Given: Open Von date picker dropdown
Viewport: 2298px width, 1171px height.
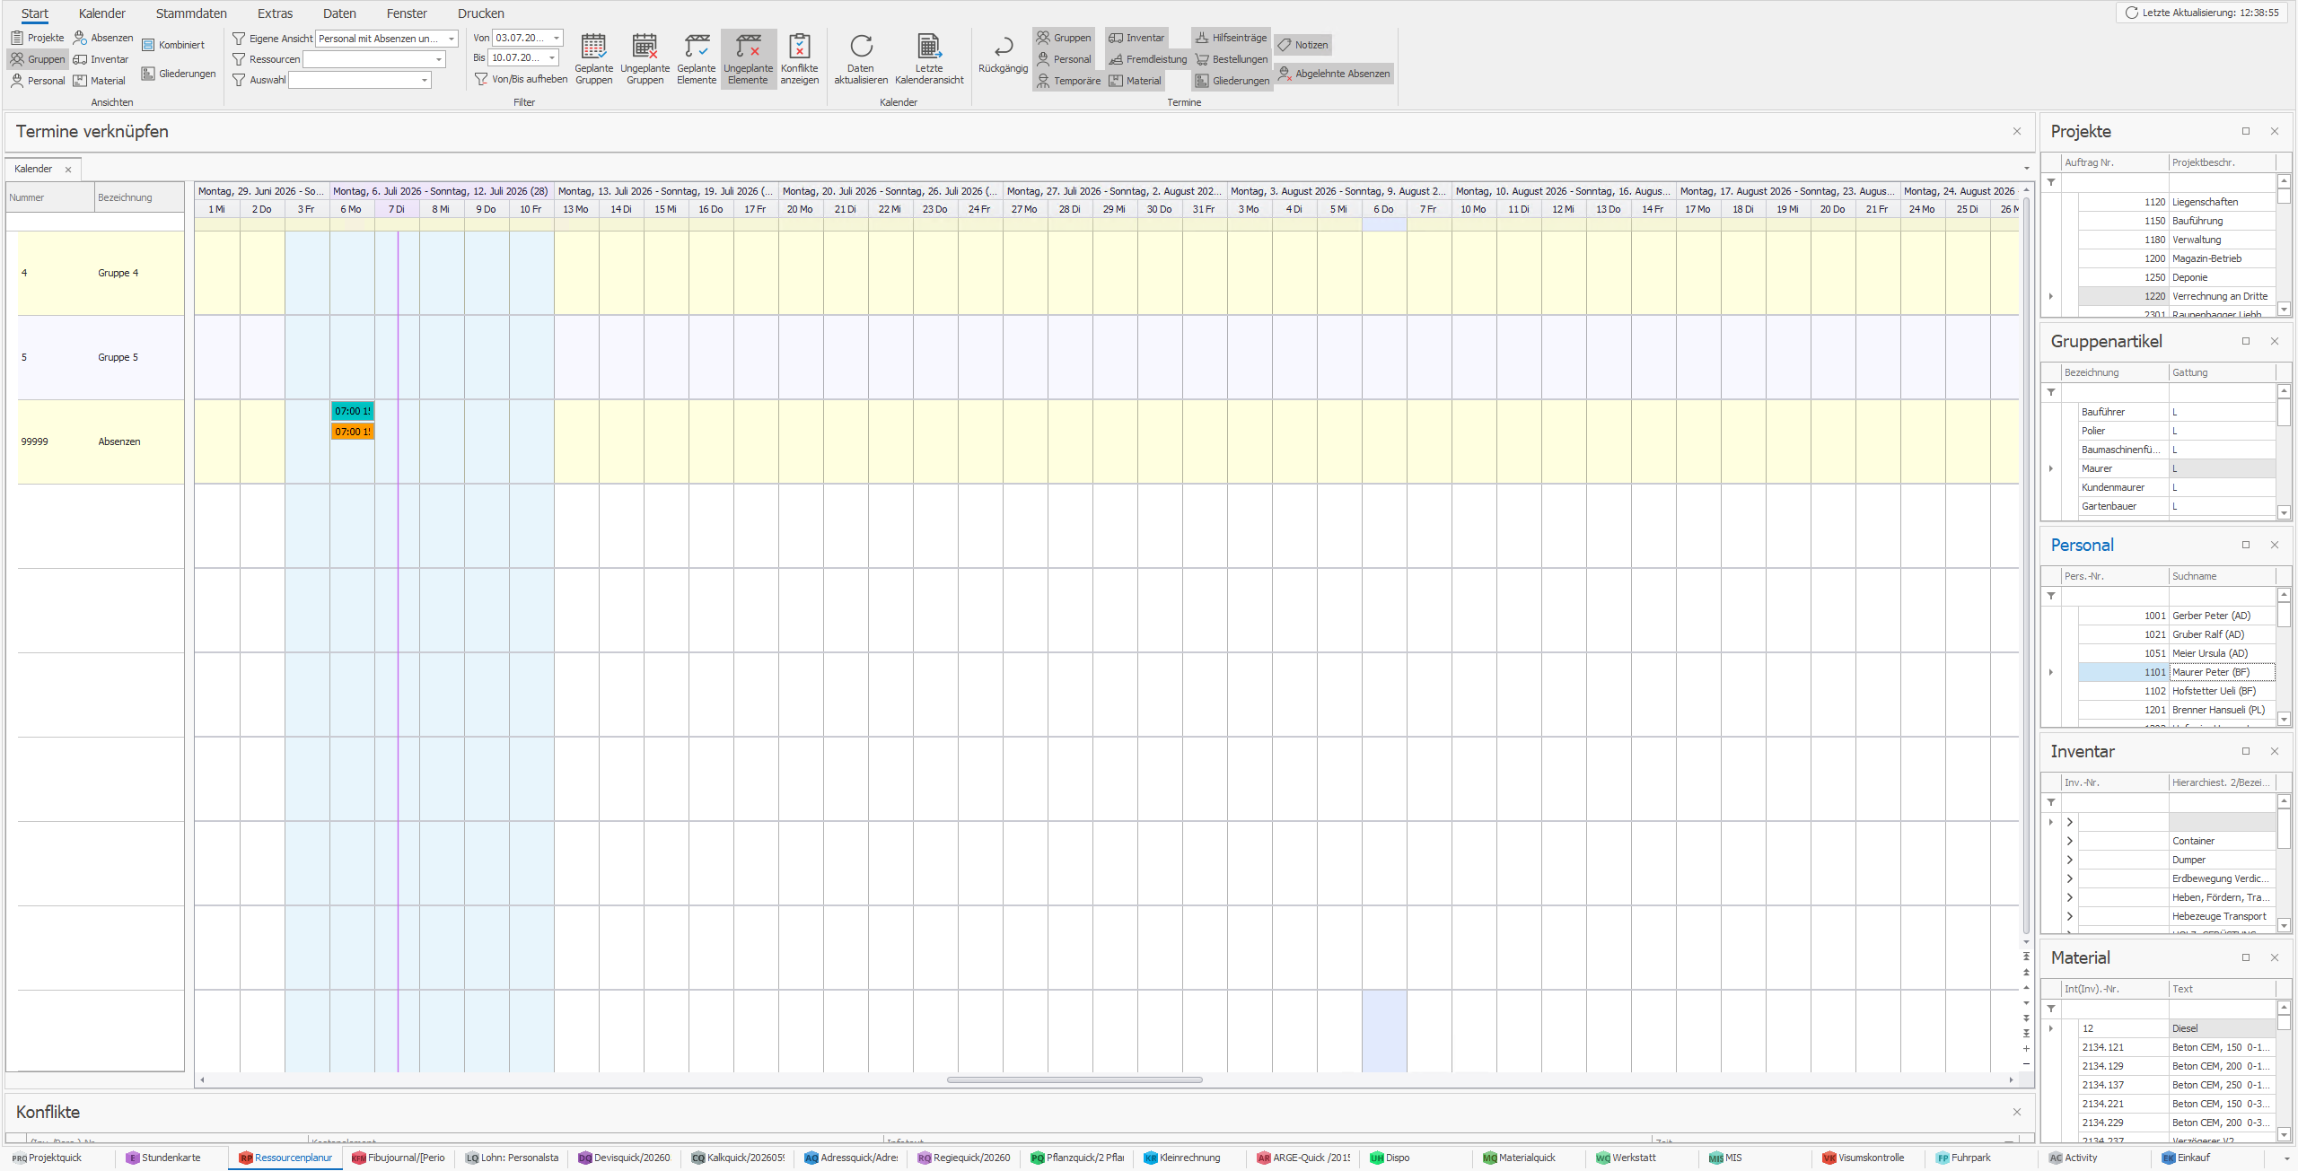Looking at the screenshot, I should point(556,38).
